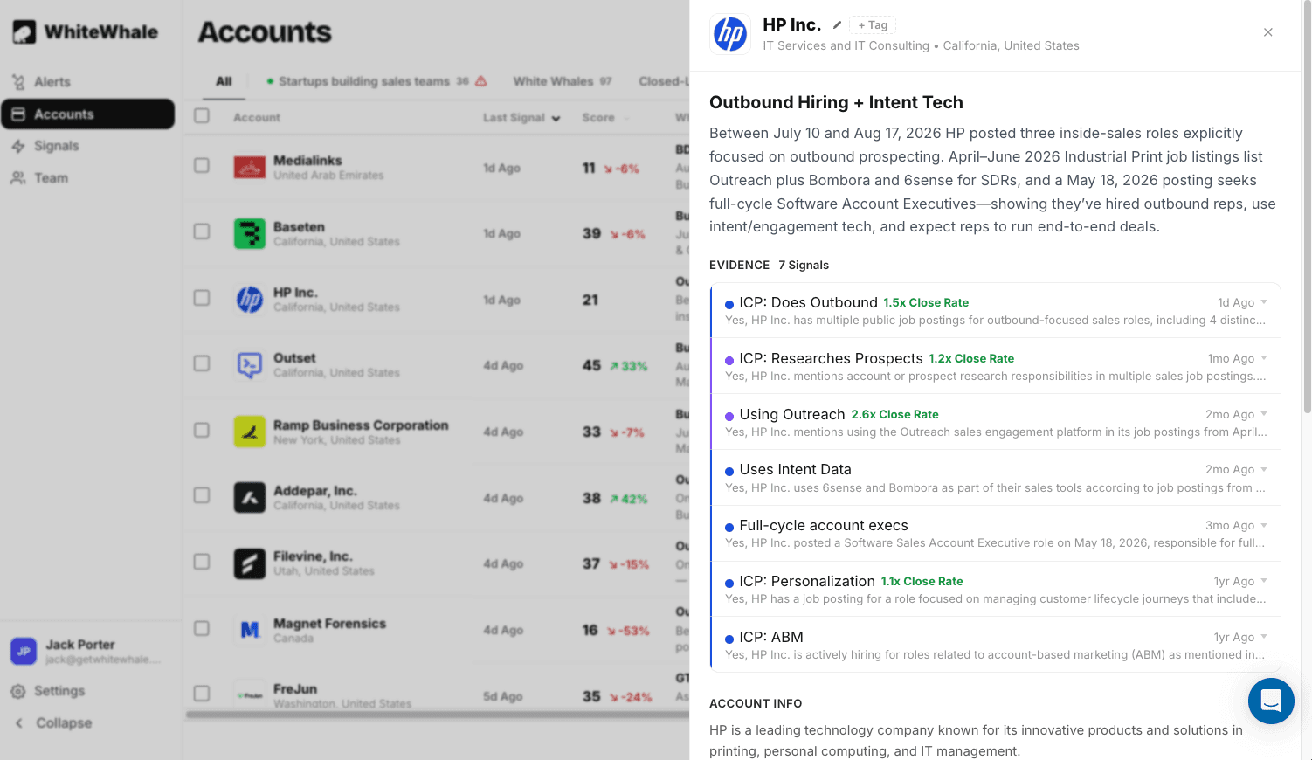Viewport: 1312px width, 760px height.
Task: Expand Using Outreach signal arrow
Action: coord(1264,414)
